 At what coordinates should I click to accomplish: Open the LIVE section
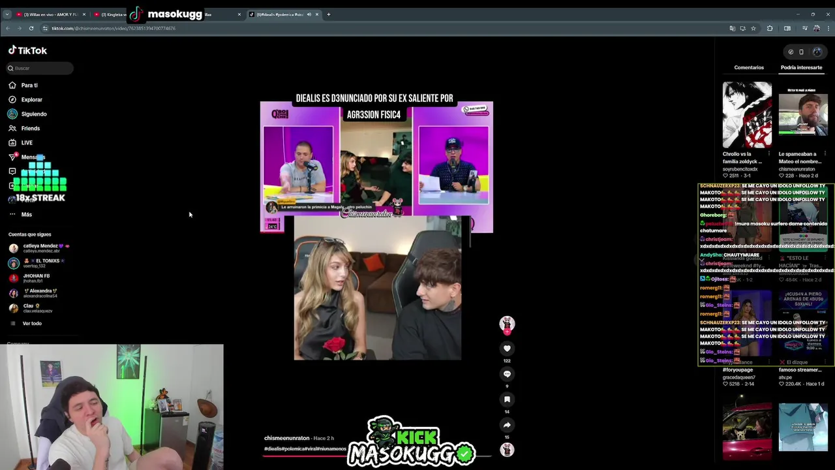coord(20,142)
